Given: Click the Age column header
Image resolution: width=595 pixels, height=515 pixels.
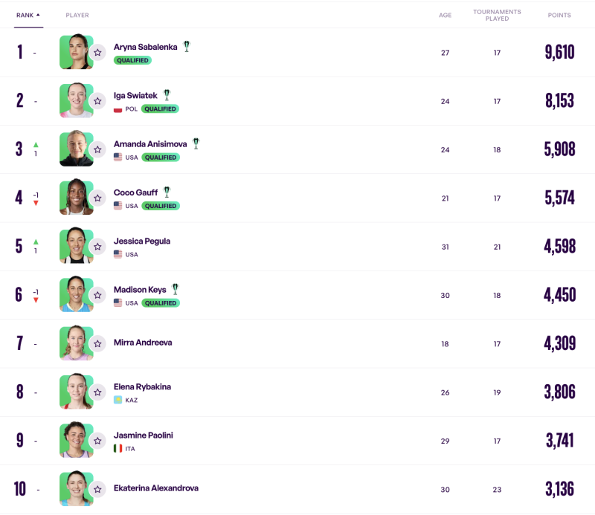Looking at the screenshot, I should pyautogui.click(x=445, y=15).
